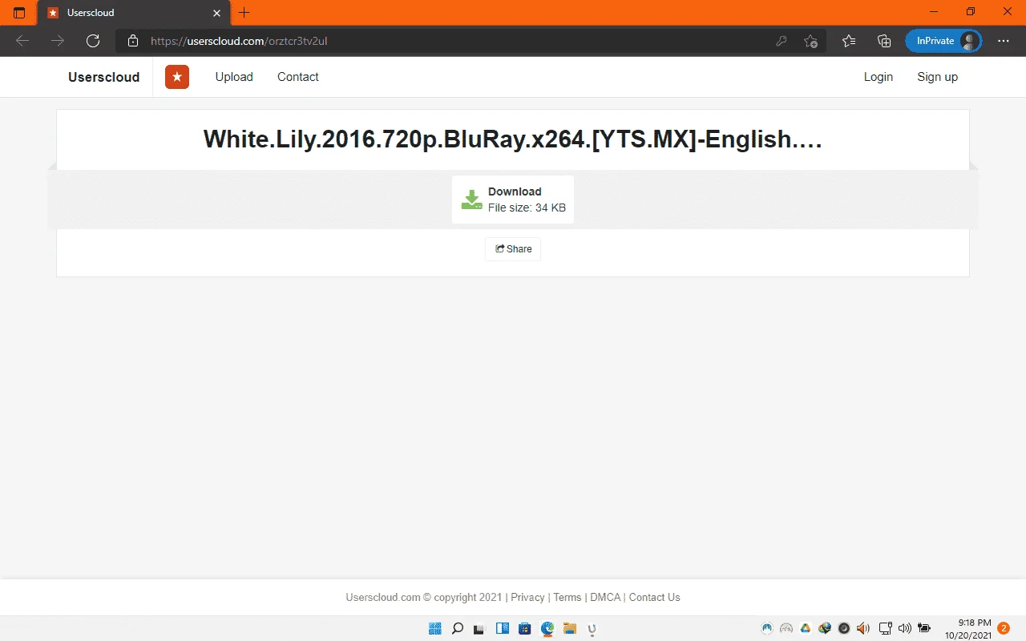The width and height of the screenshot is (1026, 641).
Task: Click the Sign up link
Action: point(938,77)
